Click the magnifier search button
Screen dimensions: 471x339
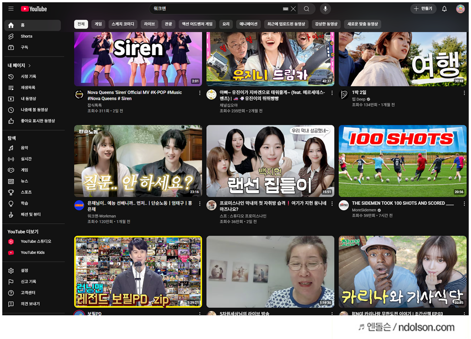(307, 9)
